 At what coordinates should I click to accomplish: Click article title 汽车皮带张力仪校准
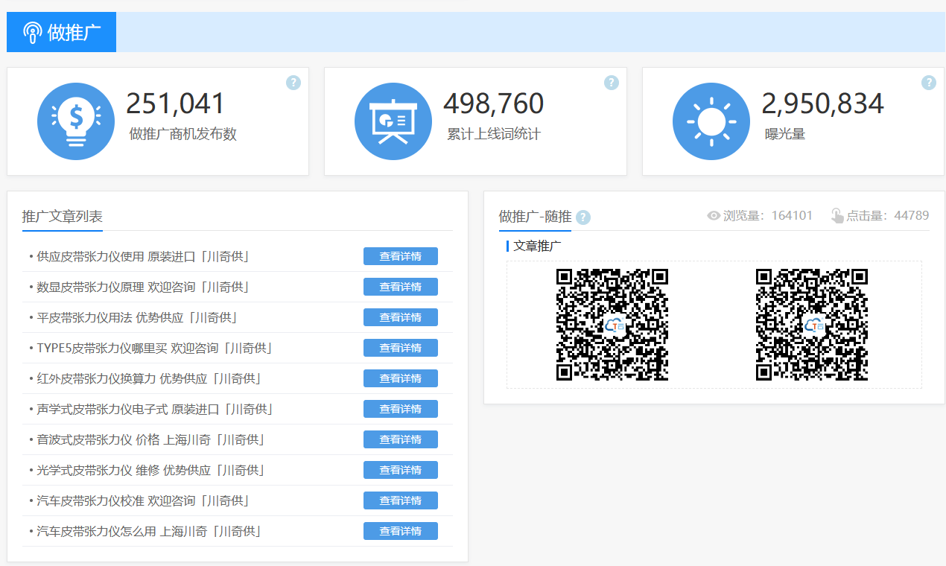coord(143,500)
